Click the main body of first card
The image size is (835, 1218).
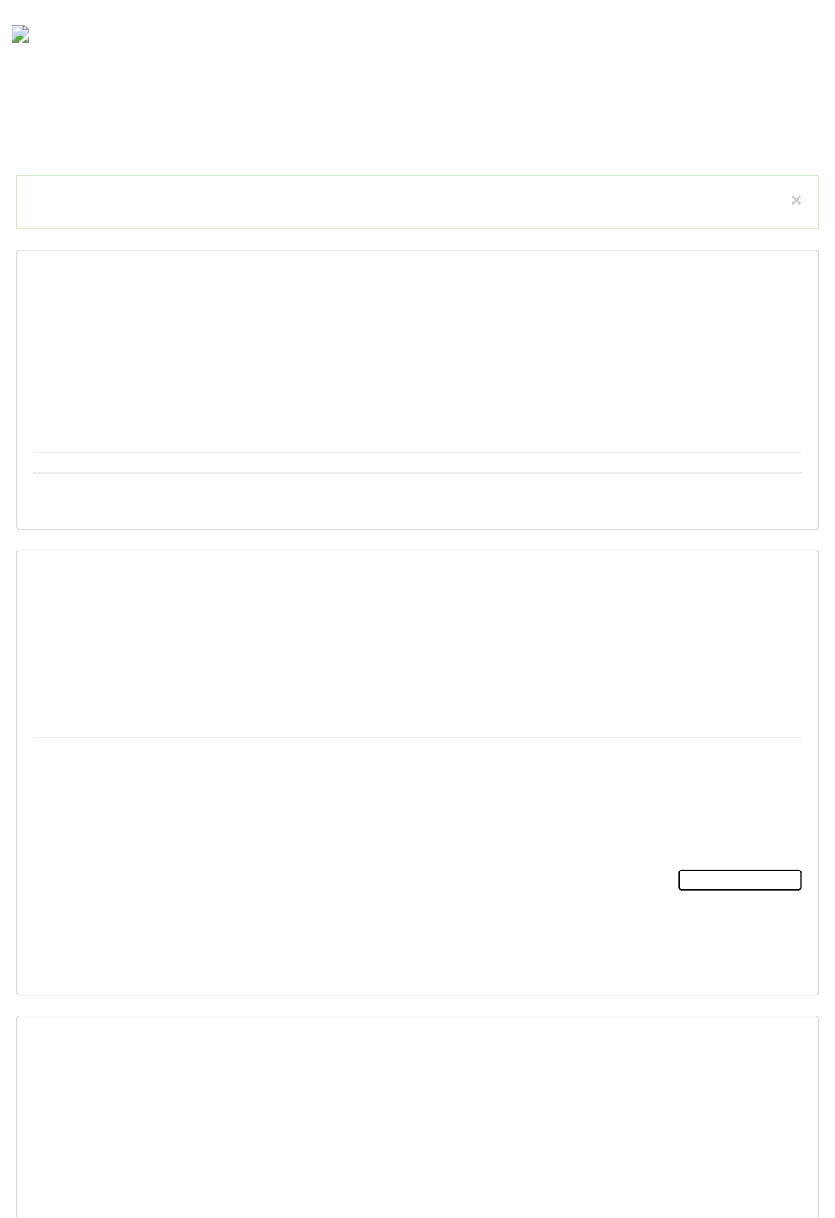417,352
